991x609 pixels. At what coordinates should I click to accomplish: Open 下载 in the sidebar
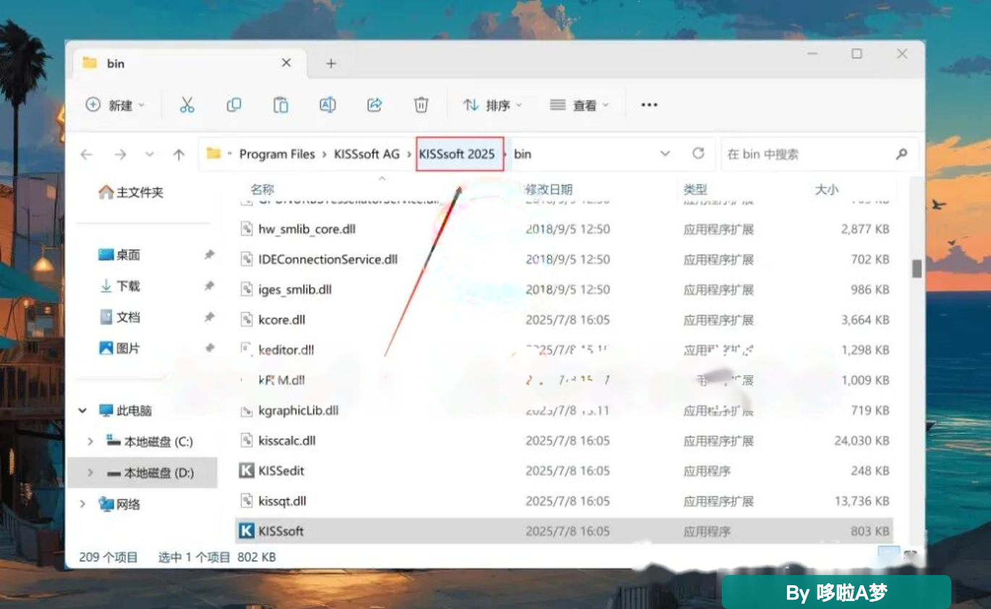(119, 285)
